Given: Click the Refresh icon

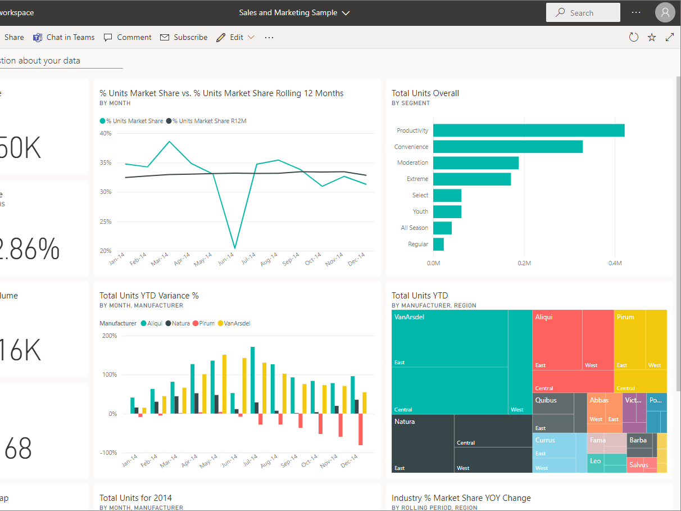Looking at the screenshot, I should pos(634,37).
